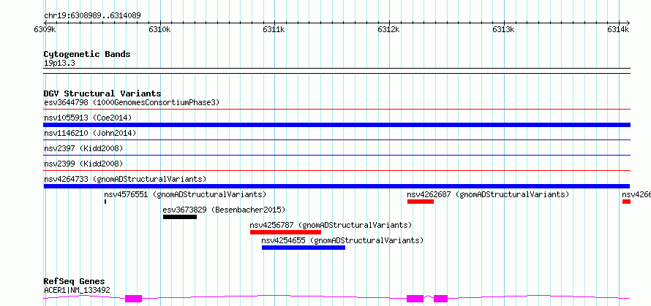The width and height of the screenshot is (651, 306).
Task: Select variant label nsv1055913 (Coe2014)
Action: click(88, 118)
